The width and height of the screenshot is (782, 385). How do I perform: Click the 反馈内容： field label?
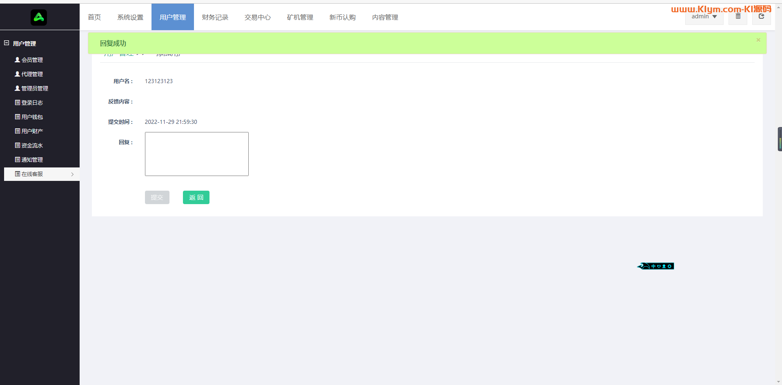(x=120, y=102)
